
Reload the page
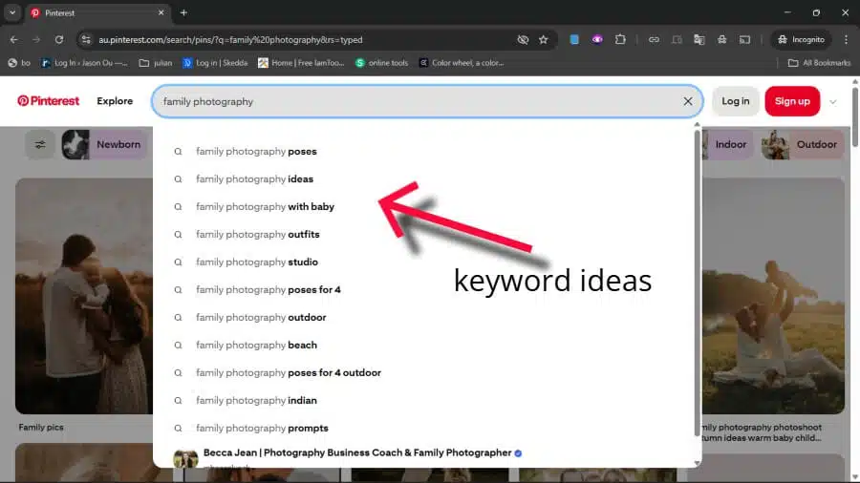(59, 40)
